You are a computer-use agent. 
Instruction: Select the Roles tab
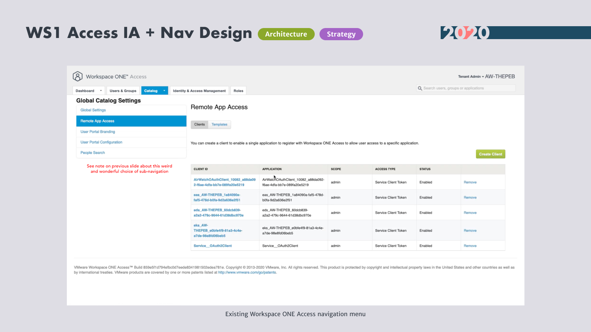[x=238, y=91]
